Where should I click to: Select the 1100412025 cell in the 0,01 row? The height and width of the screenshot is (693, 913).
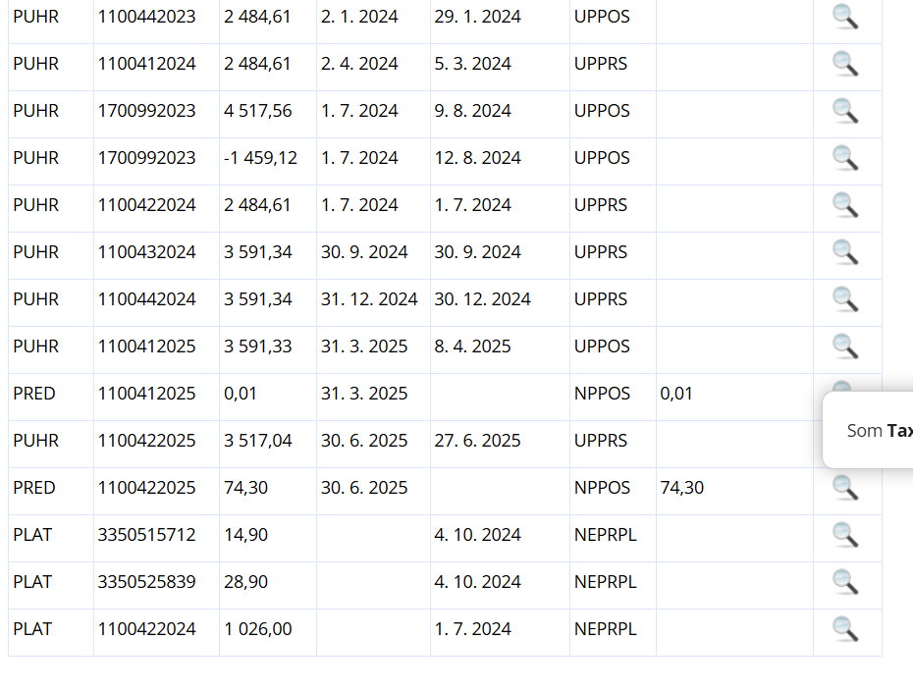tap(146, 394)
